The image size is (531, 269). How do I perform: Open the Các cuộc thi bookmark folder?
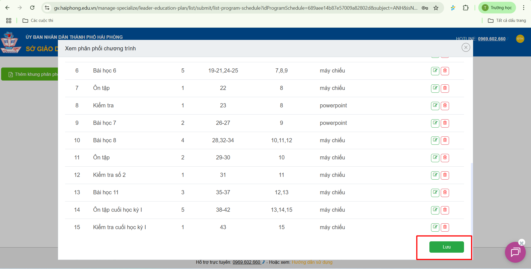tap(38, 20)
